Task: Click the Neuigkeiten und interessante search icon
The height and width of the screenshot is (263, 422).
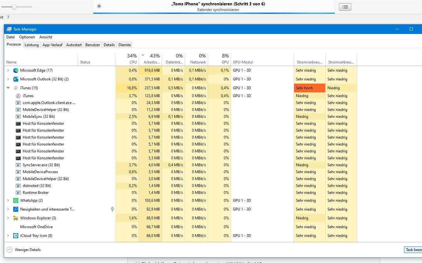Action: (16, 209)
